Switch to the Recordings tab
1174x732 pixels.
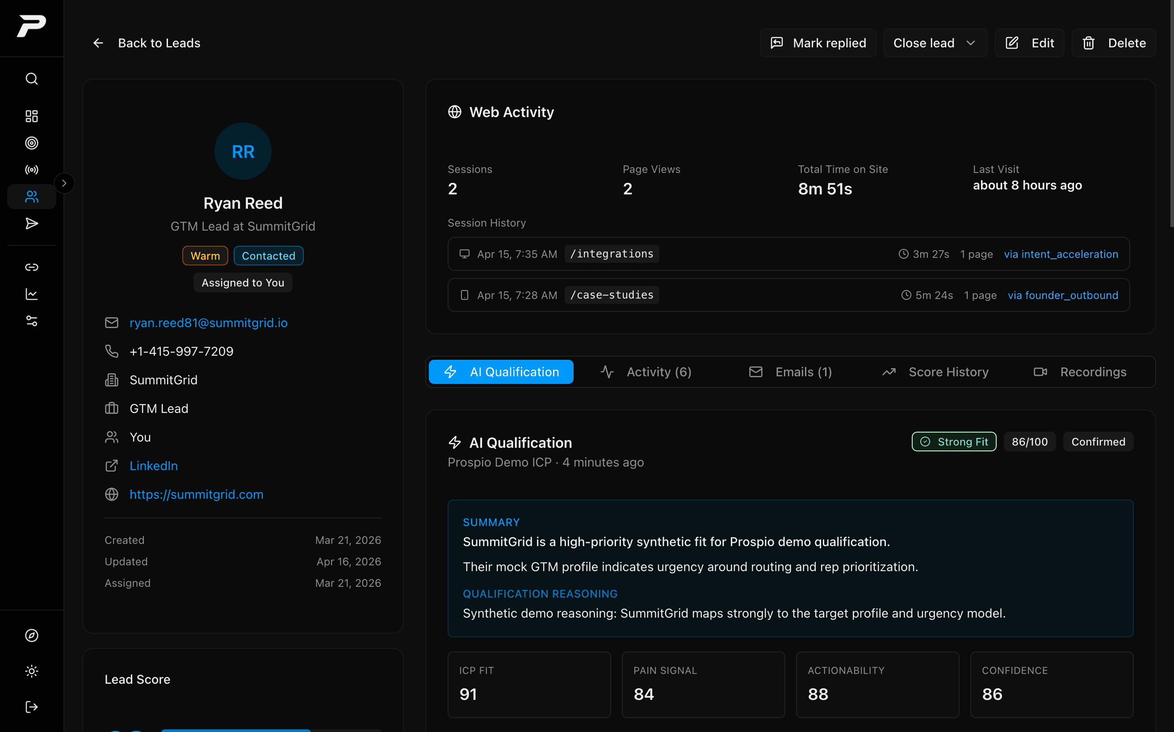[x=1080, y=372]
